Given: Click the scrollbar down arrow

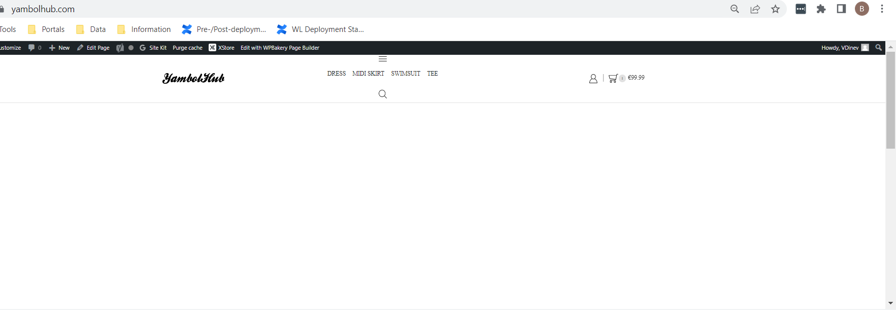Looking at the screenshot, I should (x=890, y=303).
